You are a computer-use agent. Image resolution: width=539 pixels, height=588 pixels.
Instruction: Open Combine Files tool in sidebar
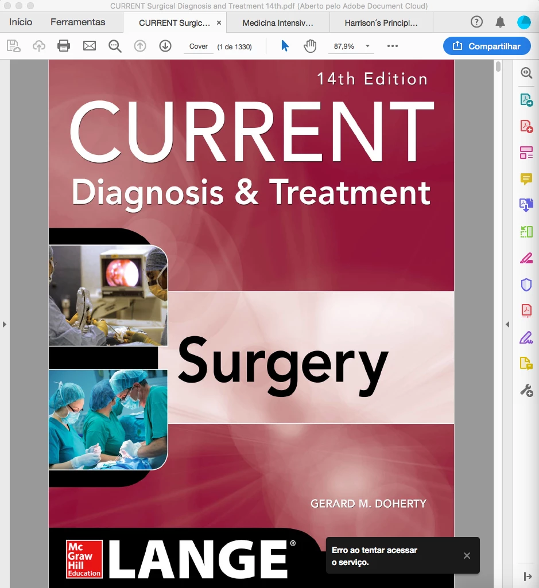click(526, 205)
